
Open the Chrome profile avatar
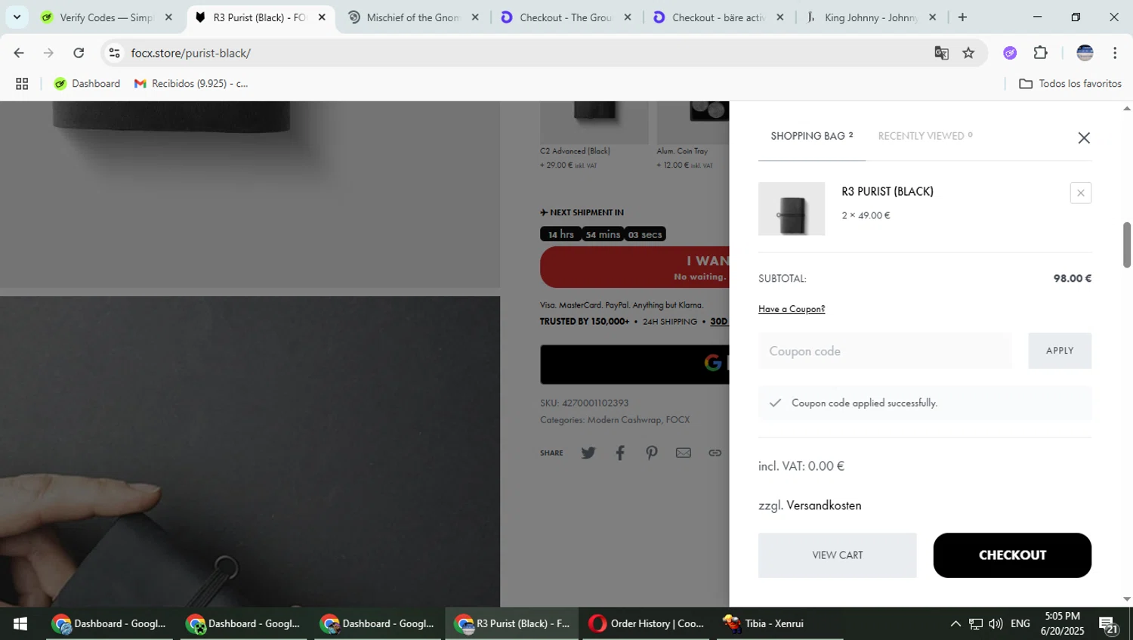[1085, 53]
